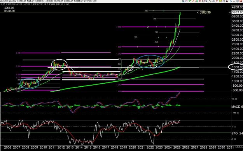The width and height of the screenshot is (243, 151).
Task: Click the 4200.00 price axis label
Action: [238, 7]
